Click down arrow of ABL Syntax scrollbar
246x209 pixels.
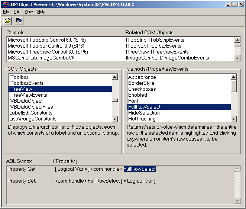(237, 201)
